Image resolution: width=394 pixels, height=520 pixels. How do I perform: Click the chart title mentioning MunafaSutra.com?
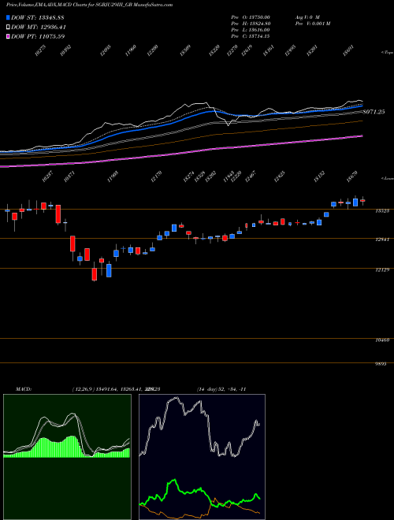[x=90, y=5]
